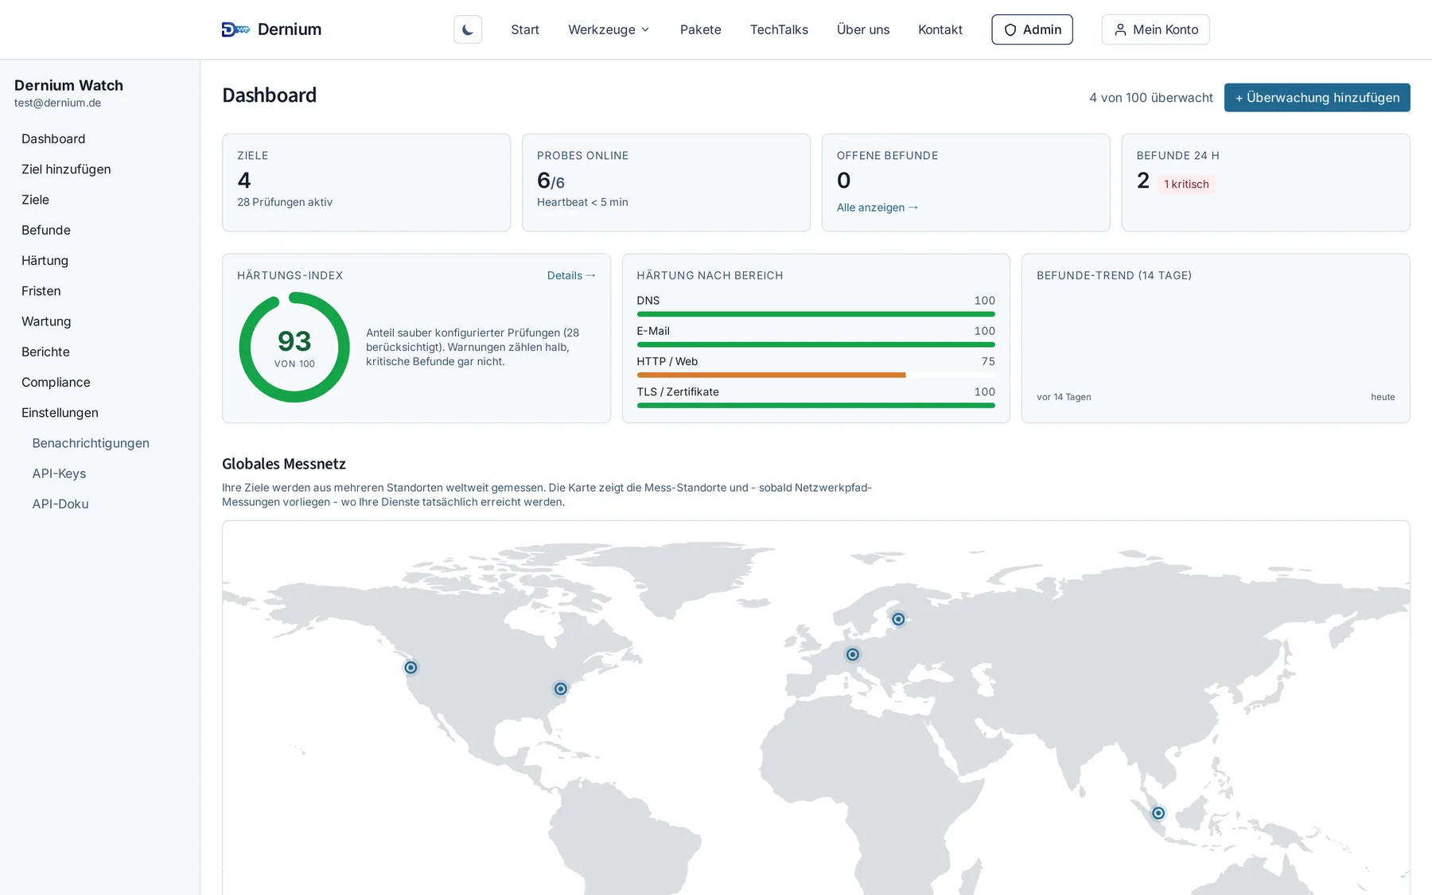Click the Ziele stat card

[366, 183]
